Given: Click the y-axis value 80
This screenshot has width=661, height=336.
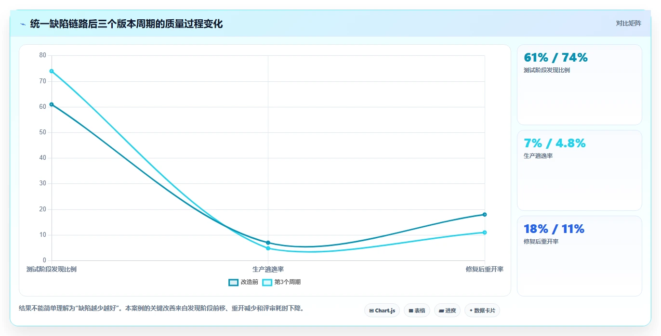Looking at the screenshot, I should pos(43,55).
